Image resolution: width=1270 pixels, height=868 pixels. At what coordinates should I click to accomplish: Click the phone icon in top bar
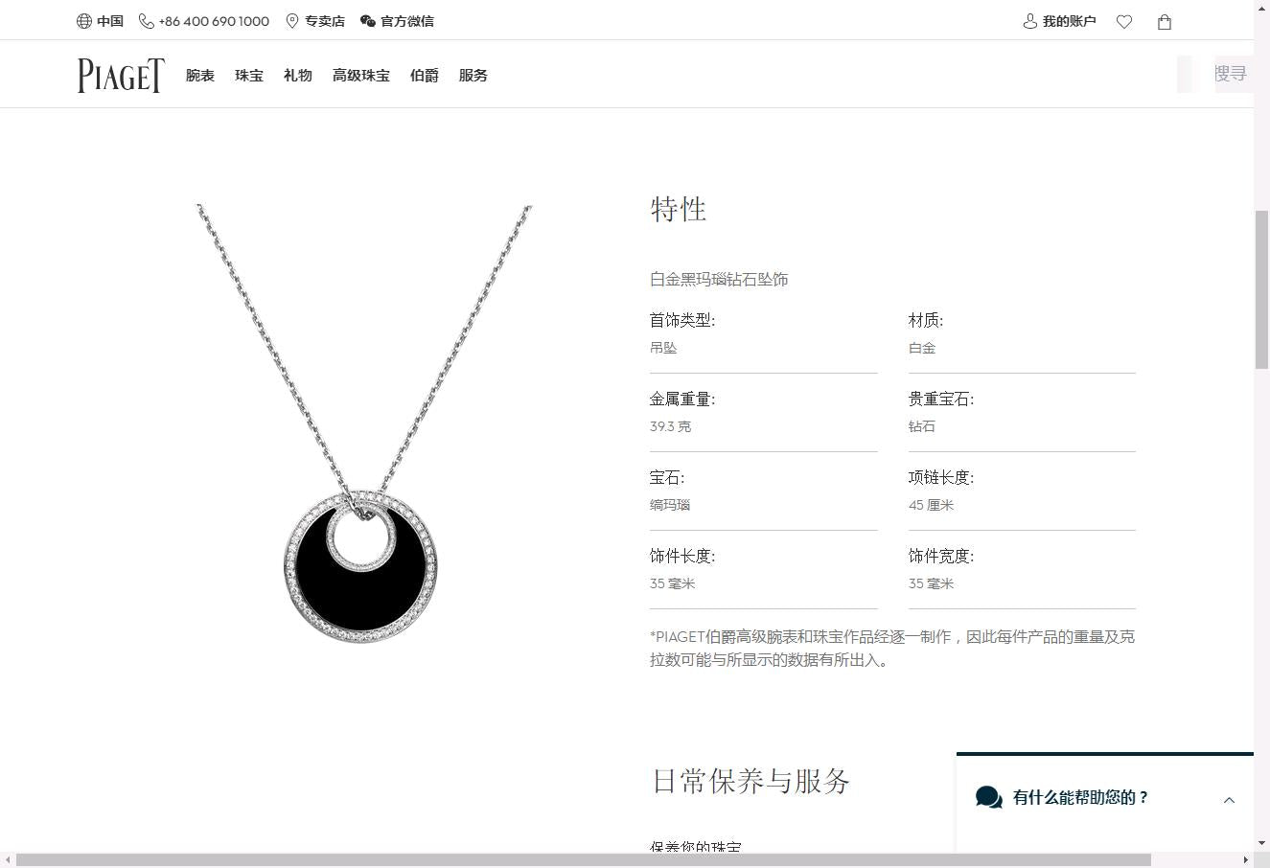click(146, 21)
